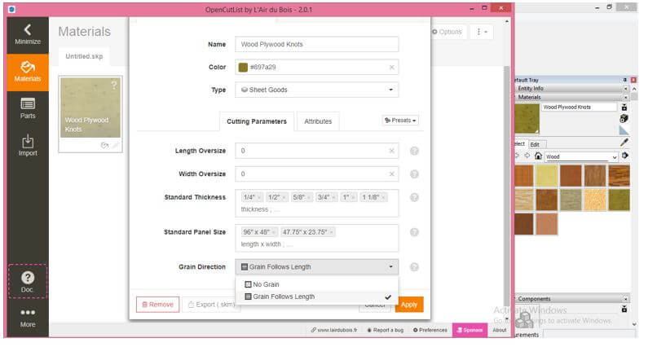666x347 pixels.
Task: Open the Details menu icon beside Wood list
Action: coord(624,156)
